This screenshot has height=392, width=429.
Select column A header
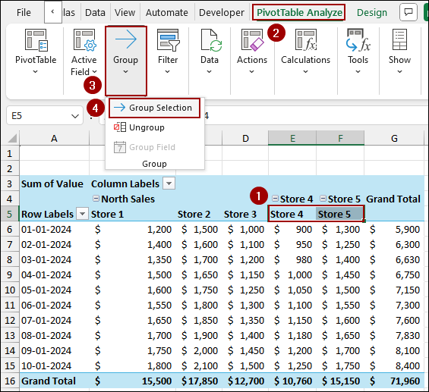pos(54,139)
